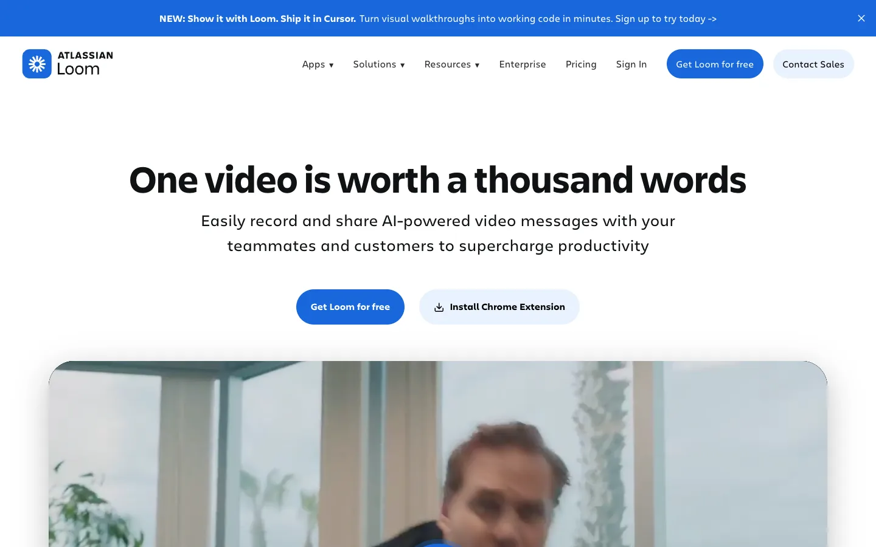Go to the Enterprise page
Image resolution: width=876 pixels, height=547 pixels.
[x=523, y=64]
